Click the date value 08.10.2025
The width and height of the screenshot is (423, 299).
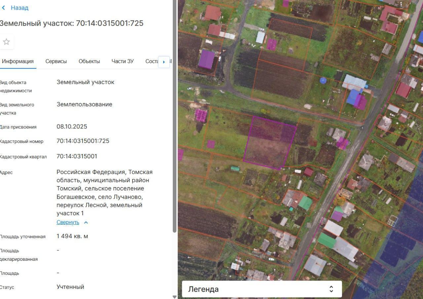pos(72,127)
